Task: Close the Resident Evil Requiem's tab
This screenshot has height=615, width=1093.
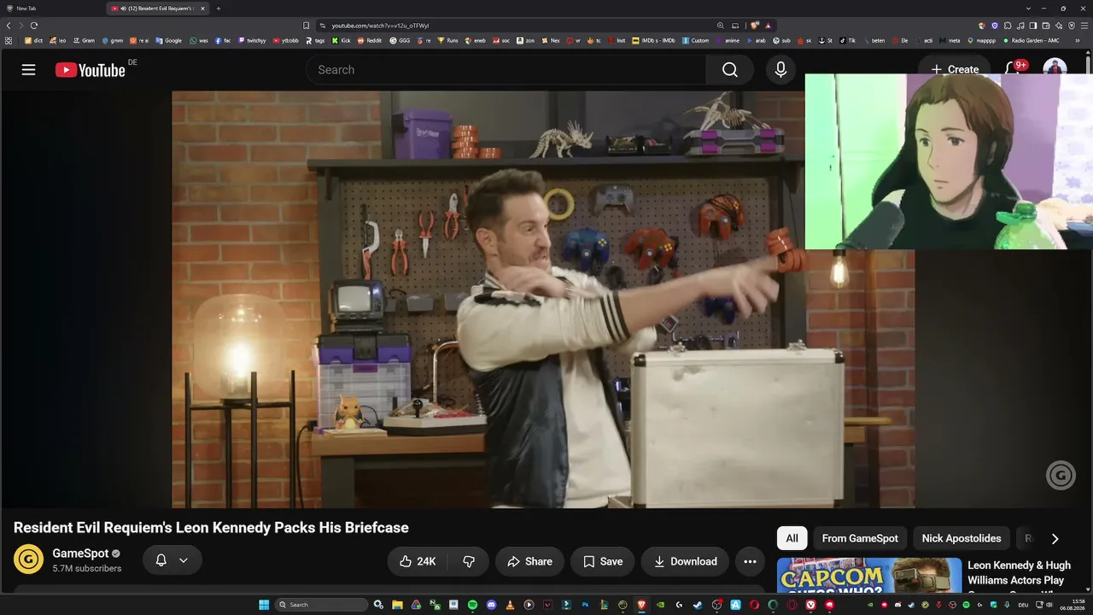Action: click(x=202, y=9)
